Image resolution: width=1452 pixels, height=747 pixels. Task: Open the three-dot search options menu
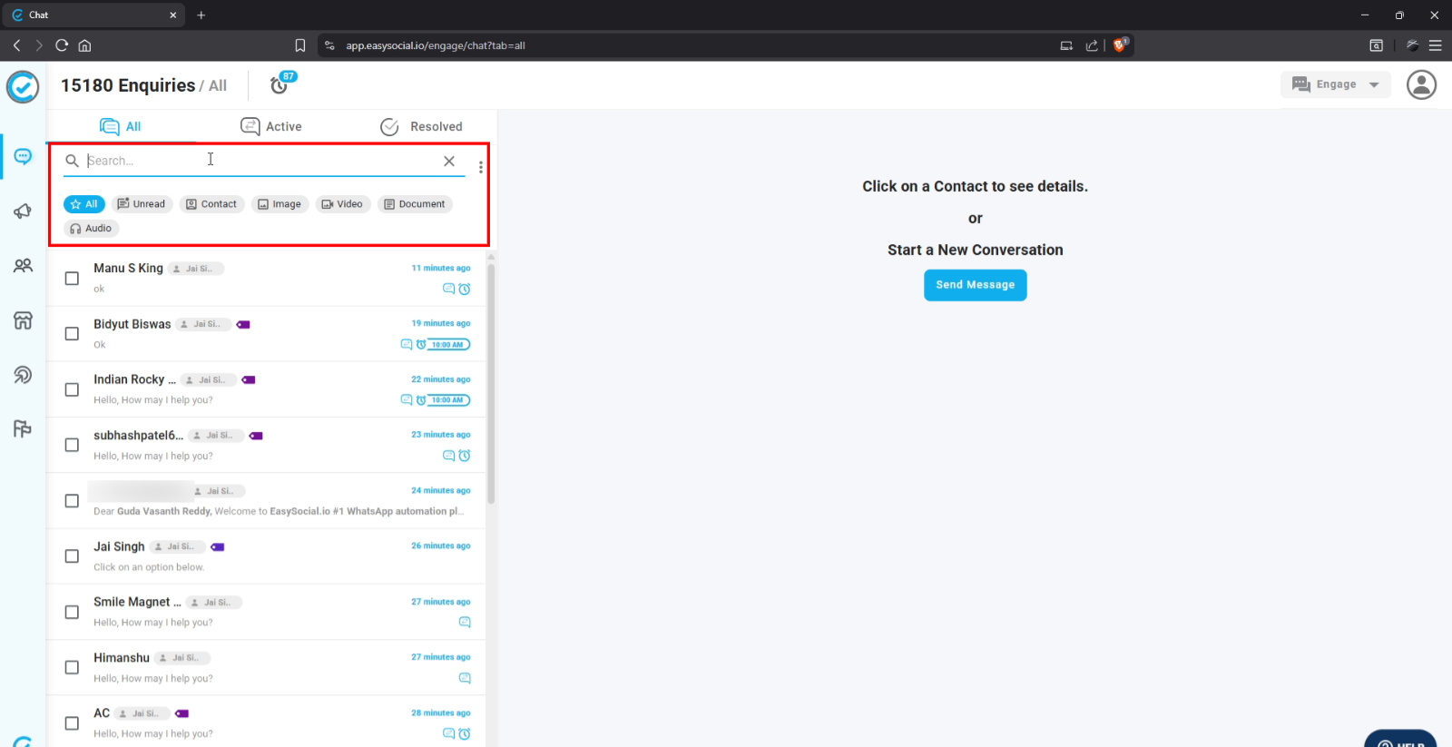tap(480, 167)
